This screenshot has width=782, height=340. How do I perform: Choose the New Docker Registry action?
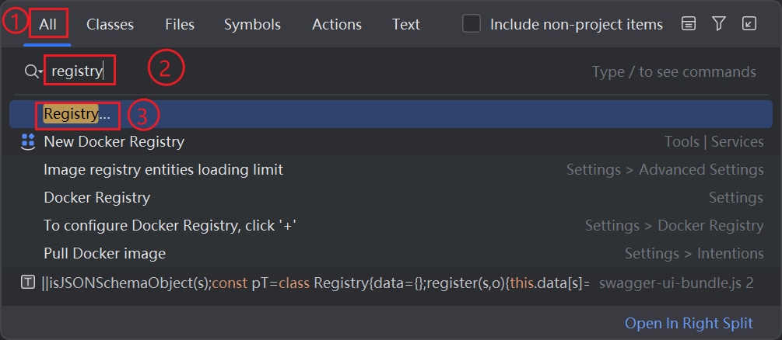pos(114,141)
